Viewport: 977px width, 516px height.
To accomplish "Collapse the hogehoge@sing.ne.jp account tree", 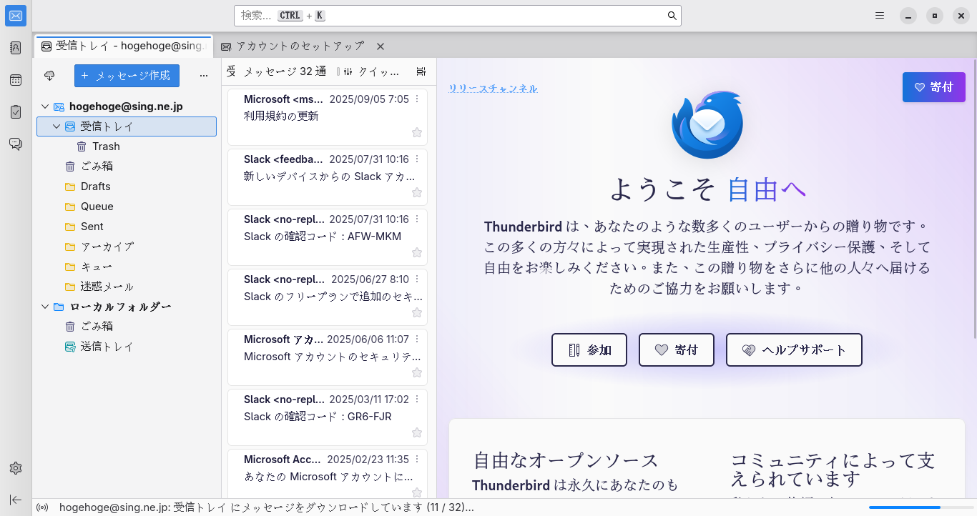I will (45, 106).
